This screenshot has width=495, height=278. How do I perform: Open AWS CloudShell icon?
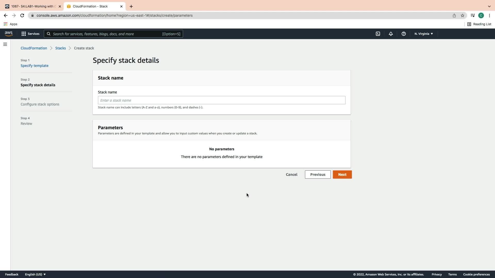coord(378,34)
